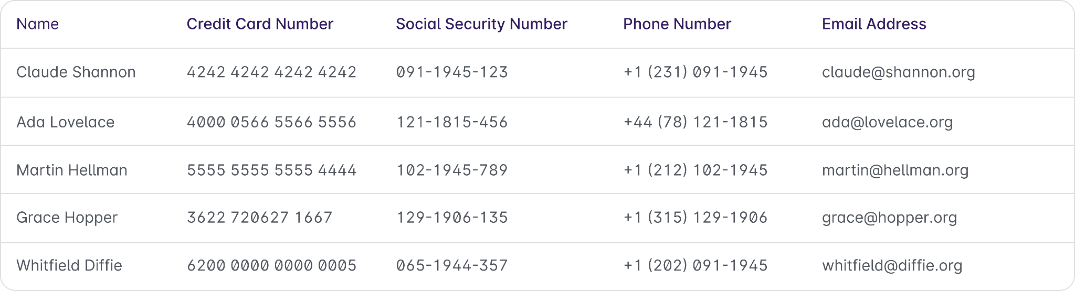
Task: Open the ada@lovelace.org email address
Action: pyautogui.click(x=888, y=122)
